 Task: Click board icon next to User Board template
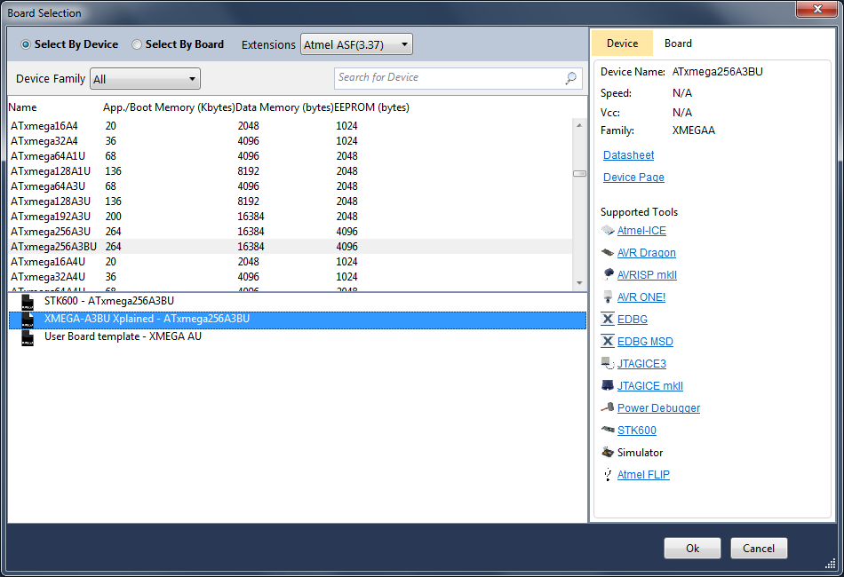coord(28,337)
